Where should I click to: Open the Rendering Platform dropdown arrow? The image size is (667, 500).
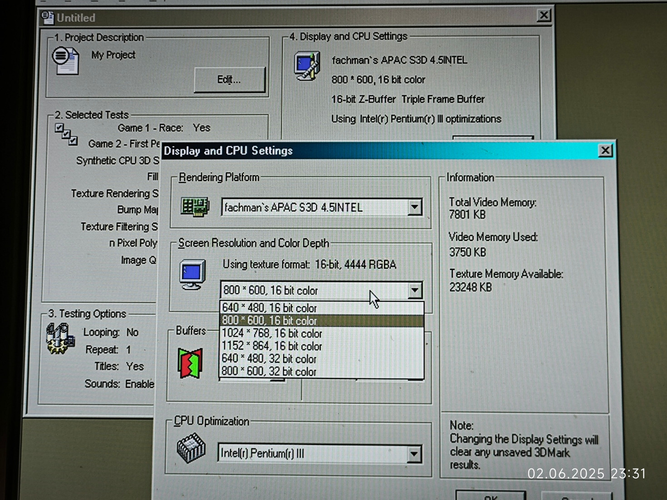(x=414, y=207)
